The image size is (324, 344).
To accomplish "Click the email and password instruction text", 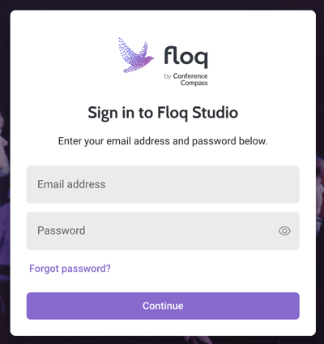I will coord(163,141).
